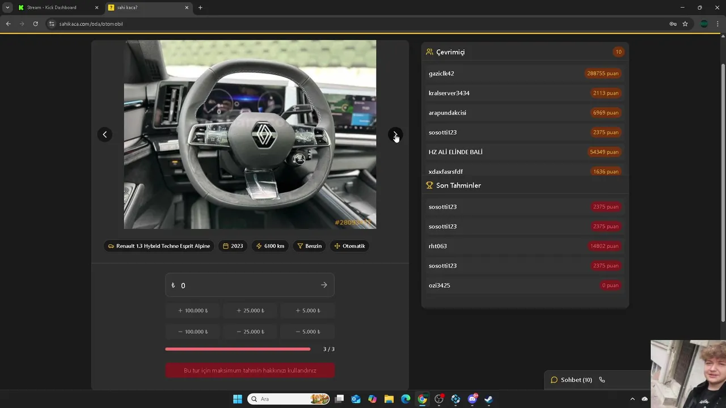The width and height of the screenshot is (726, 408).
Task: Click the Çevrimiçi users icon
Action: point(429,52)
